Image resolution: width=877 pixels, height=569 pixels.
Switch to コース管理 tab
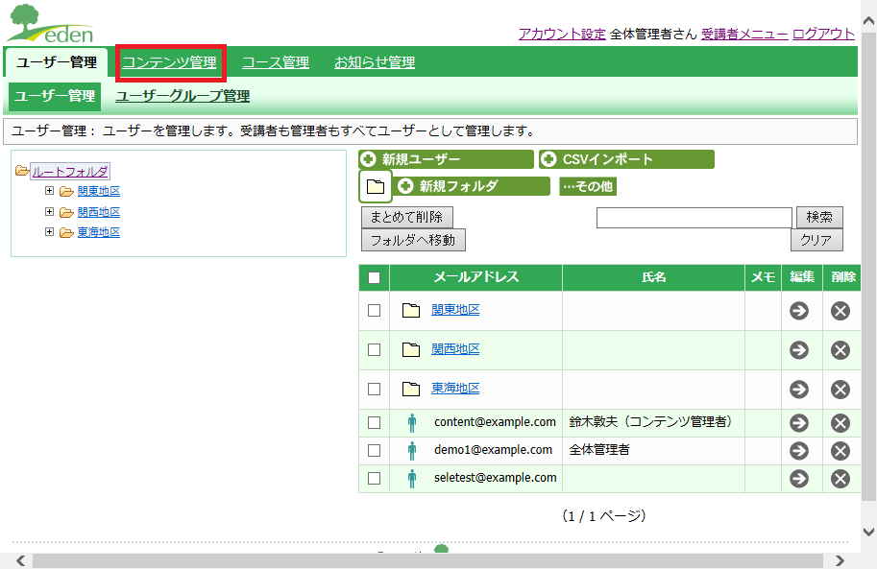pos(275,62)
